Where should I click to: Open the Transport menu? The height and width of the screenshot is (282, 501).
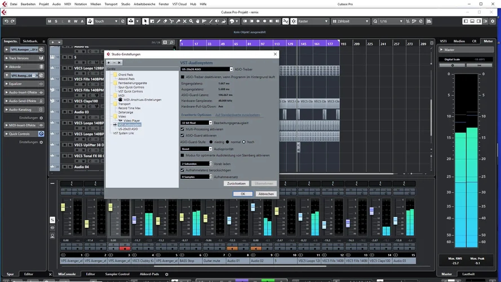[x=110, y=4]
